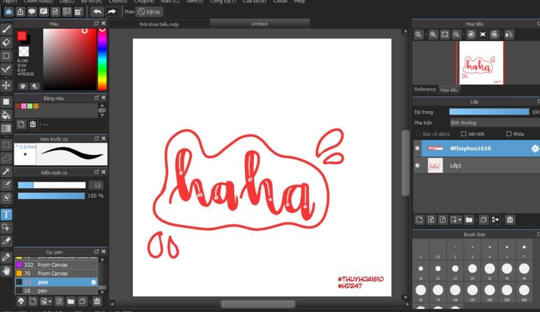Activate the Text tool

[6, 215]
